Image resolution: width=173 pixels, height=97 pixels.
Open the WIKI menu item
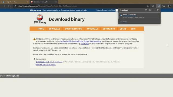pyautogui.click(x=133, y=29)
